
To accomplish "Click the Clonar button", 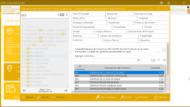I will [126, 97].
